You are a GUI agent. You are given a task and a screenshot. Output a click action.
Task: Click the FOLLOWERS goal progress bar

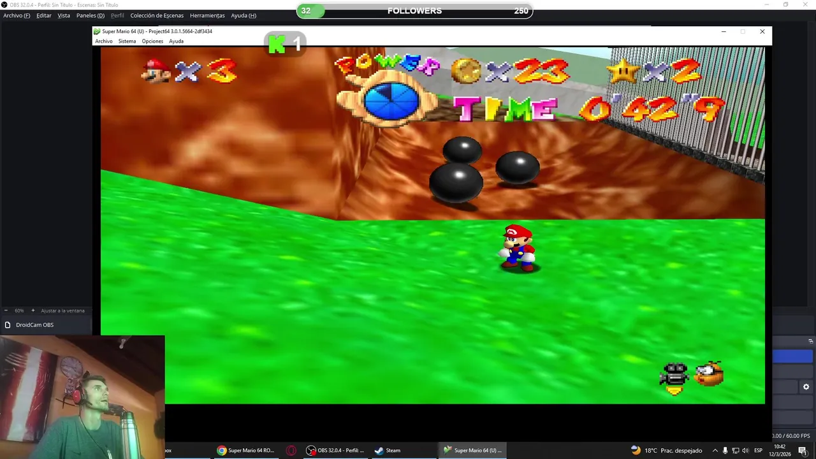click(x=414, y=11)
